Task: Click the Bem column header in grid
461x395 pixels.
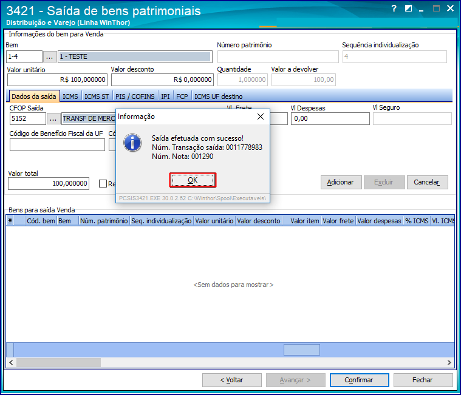Action: pyautogui.click(x=67, y=221)
